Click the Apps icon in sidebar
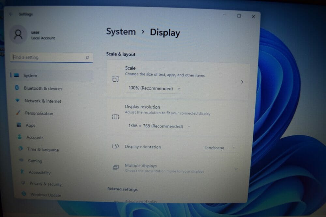The image size is (326, 217). [x=19, y=125]
